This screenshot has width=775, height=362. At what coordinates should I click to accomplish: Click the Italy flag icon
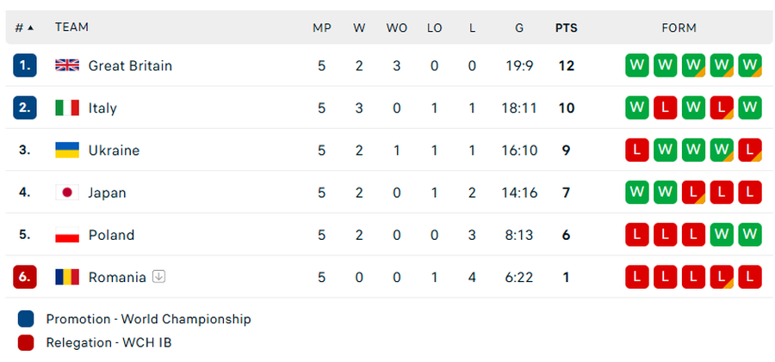67,107
